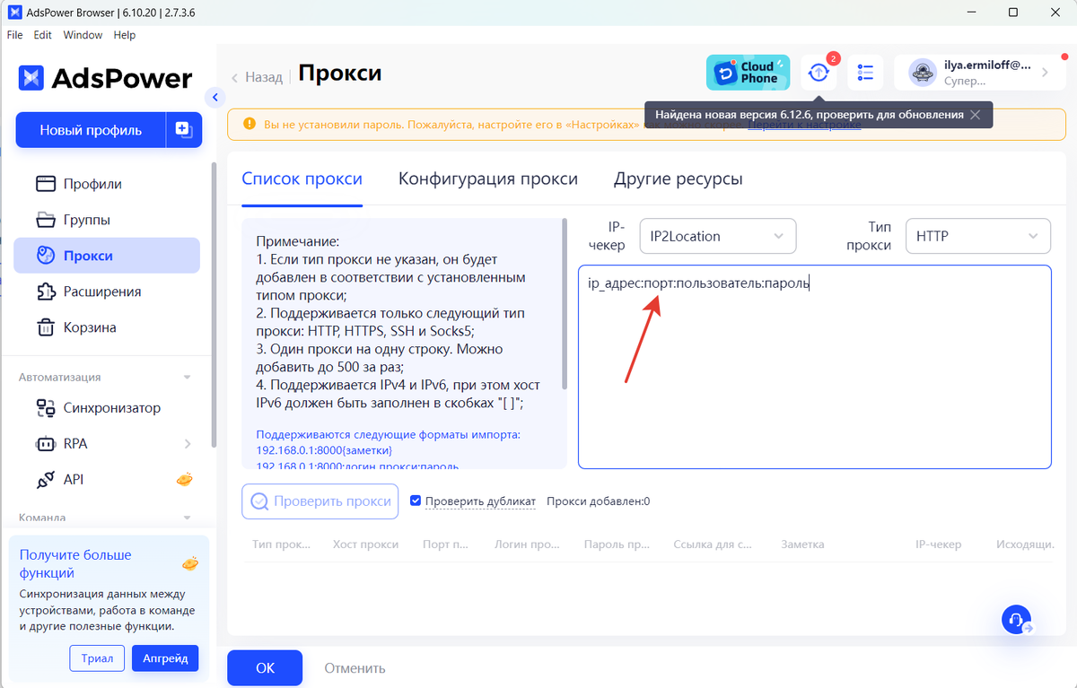Click the proxy type column header
The height and width of the screenshot is (688, 1077).
(281, 544)
